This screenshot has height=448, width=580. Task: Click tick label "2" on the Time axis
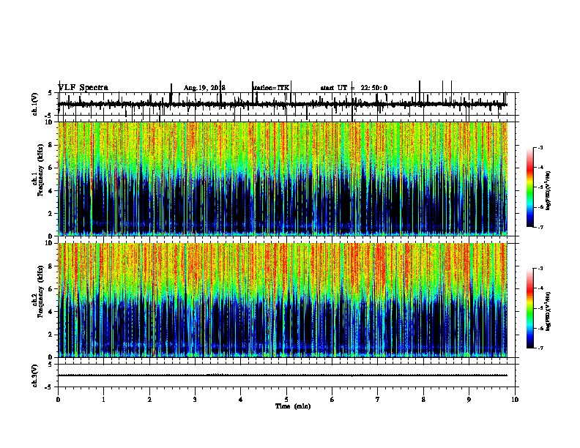149,400
